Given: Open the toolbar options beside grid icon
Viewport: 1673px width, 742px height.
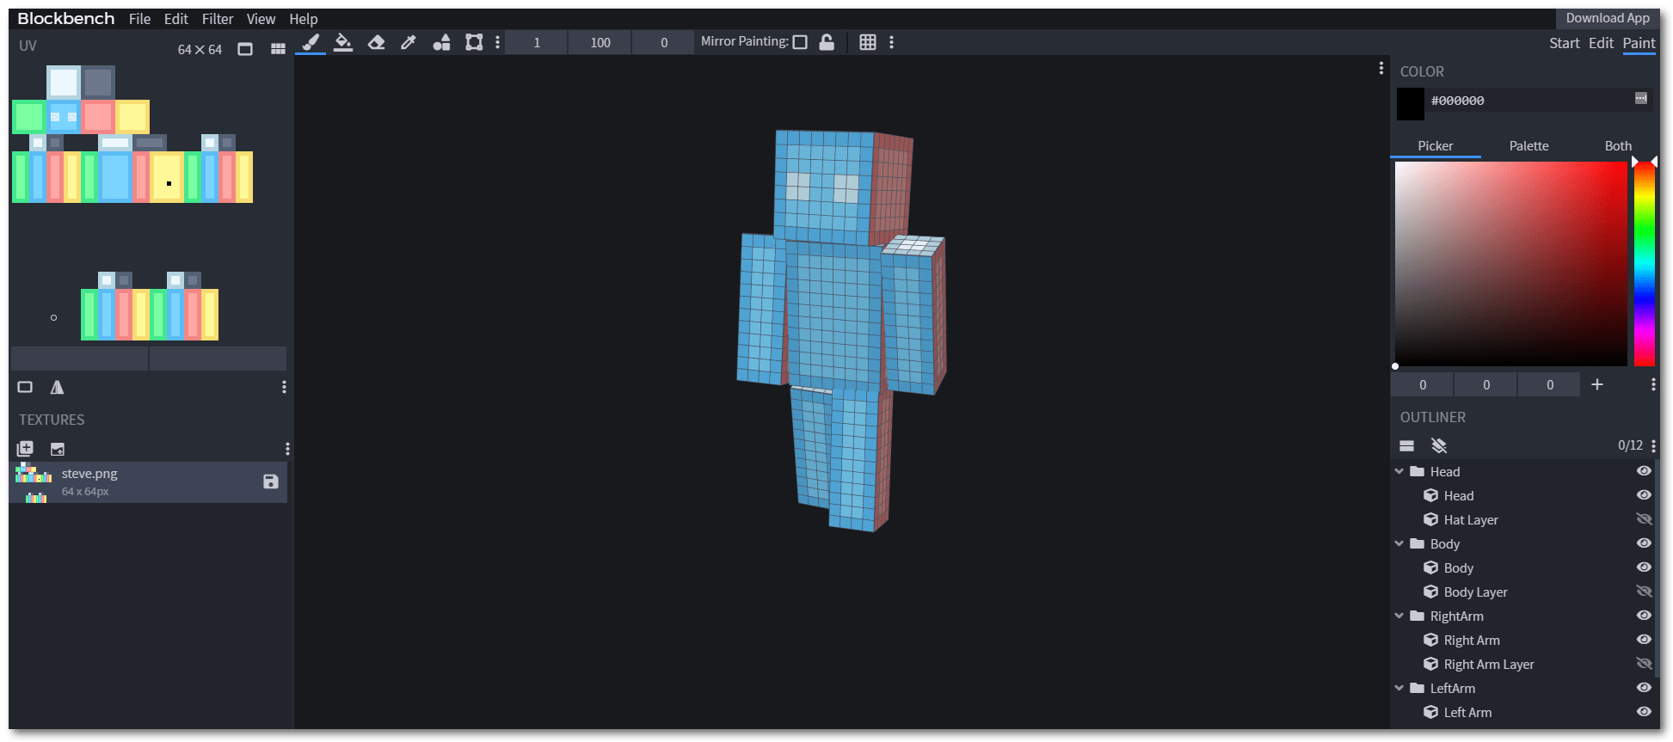Looking at the screenshot, I should pyautogui.click(x=891, y=42).
